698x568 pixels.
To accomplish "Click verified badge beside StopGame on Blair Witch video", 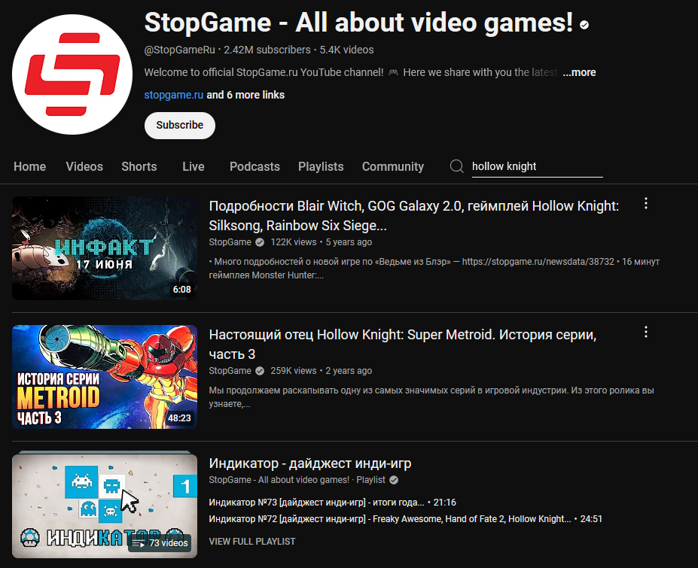I will click(x=260, y=242).
